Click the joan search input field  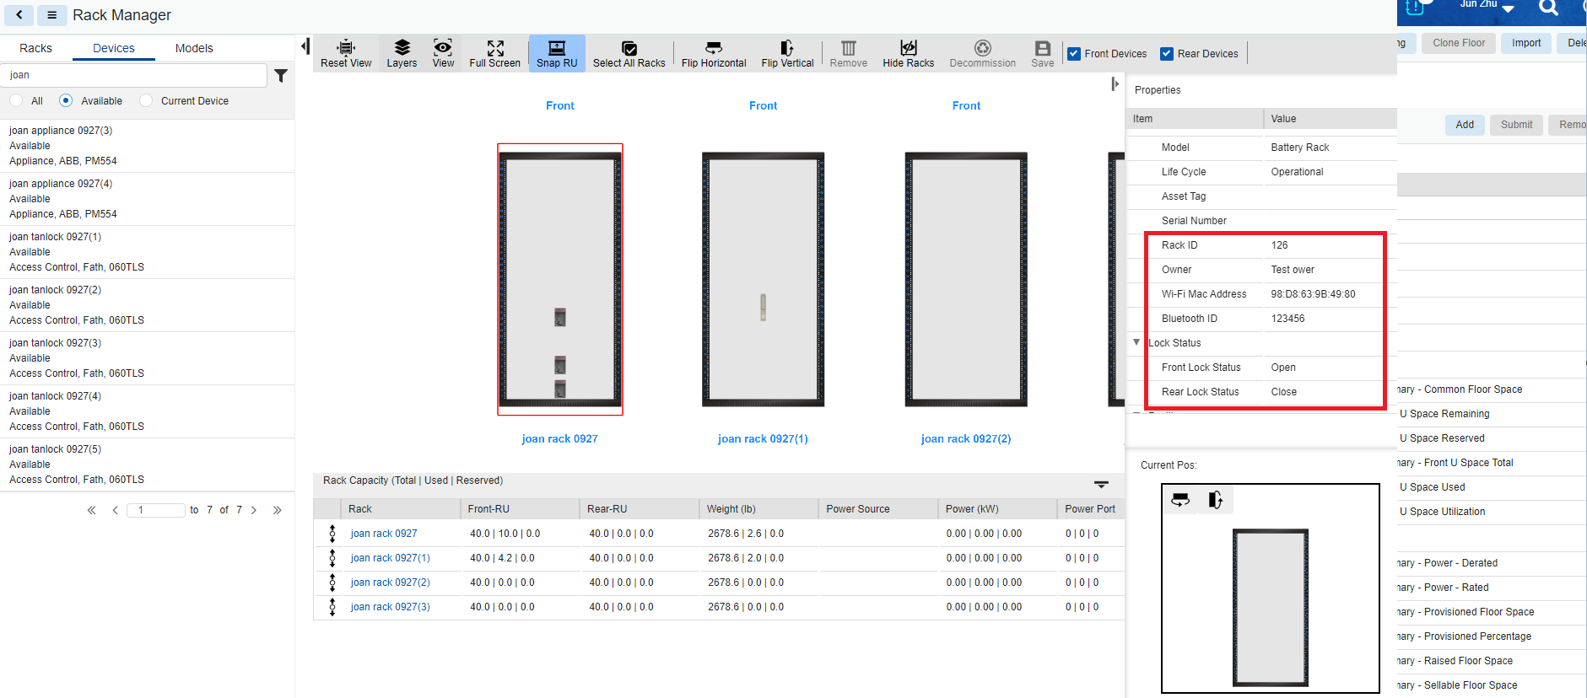point(135,75)
